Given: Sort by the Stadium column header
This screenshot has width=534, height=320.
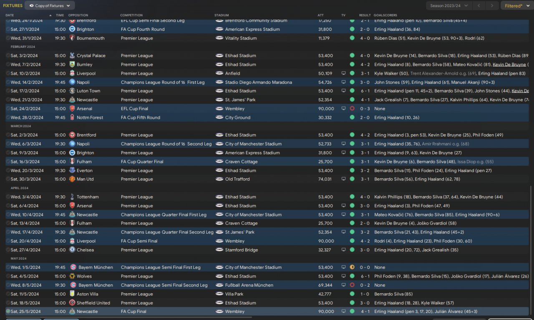Looking at the screenshot, I should [222, 15].
